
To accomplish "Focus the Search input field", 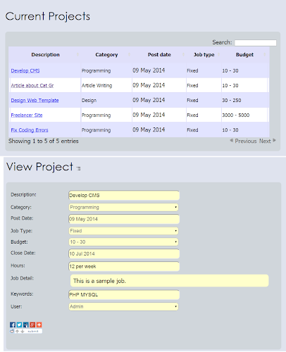I will click(x=256, y=43).
